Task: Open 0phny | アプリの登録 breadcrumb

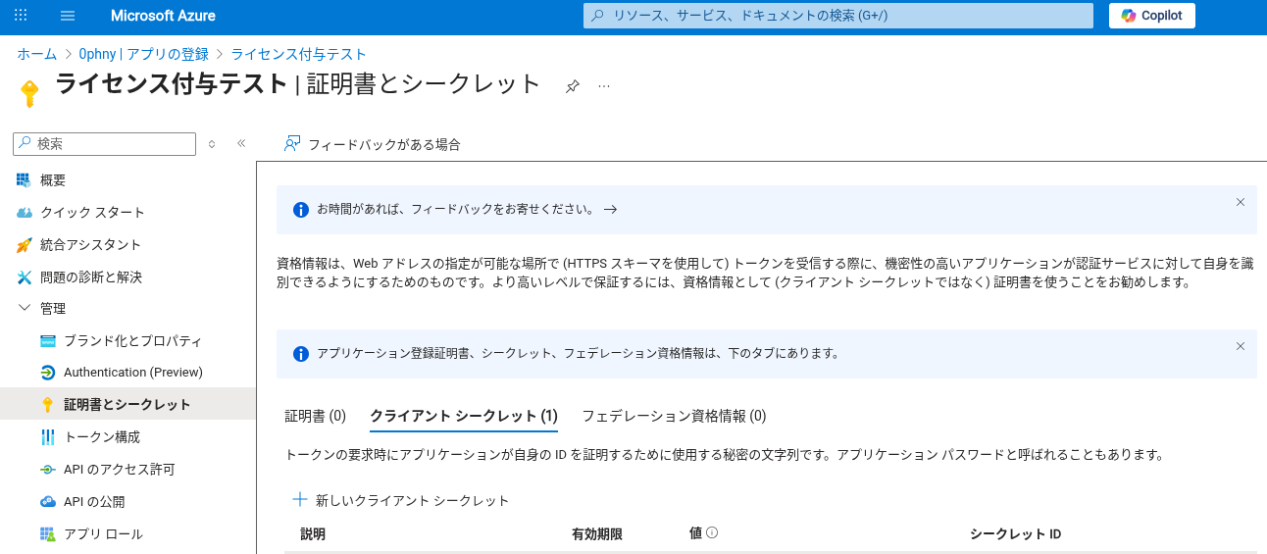Action: point(143,54)
